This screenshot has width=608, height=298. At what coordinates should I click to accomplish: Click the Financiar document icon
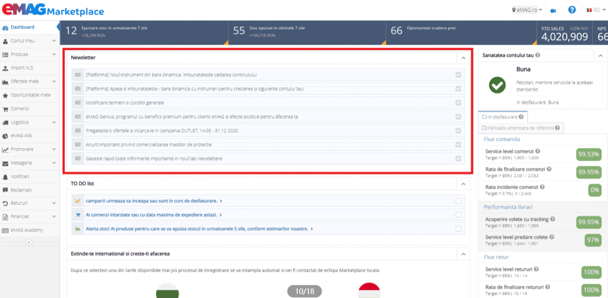[x=5, y=217]
